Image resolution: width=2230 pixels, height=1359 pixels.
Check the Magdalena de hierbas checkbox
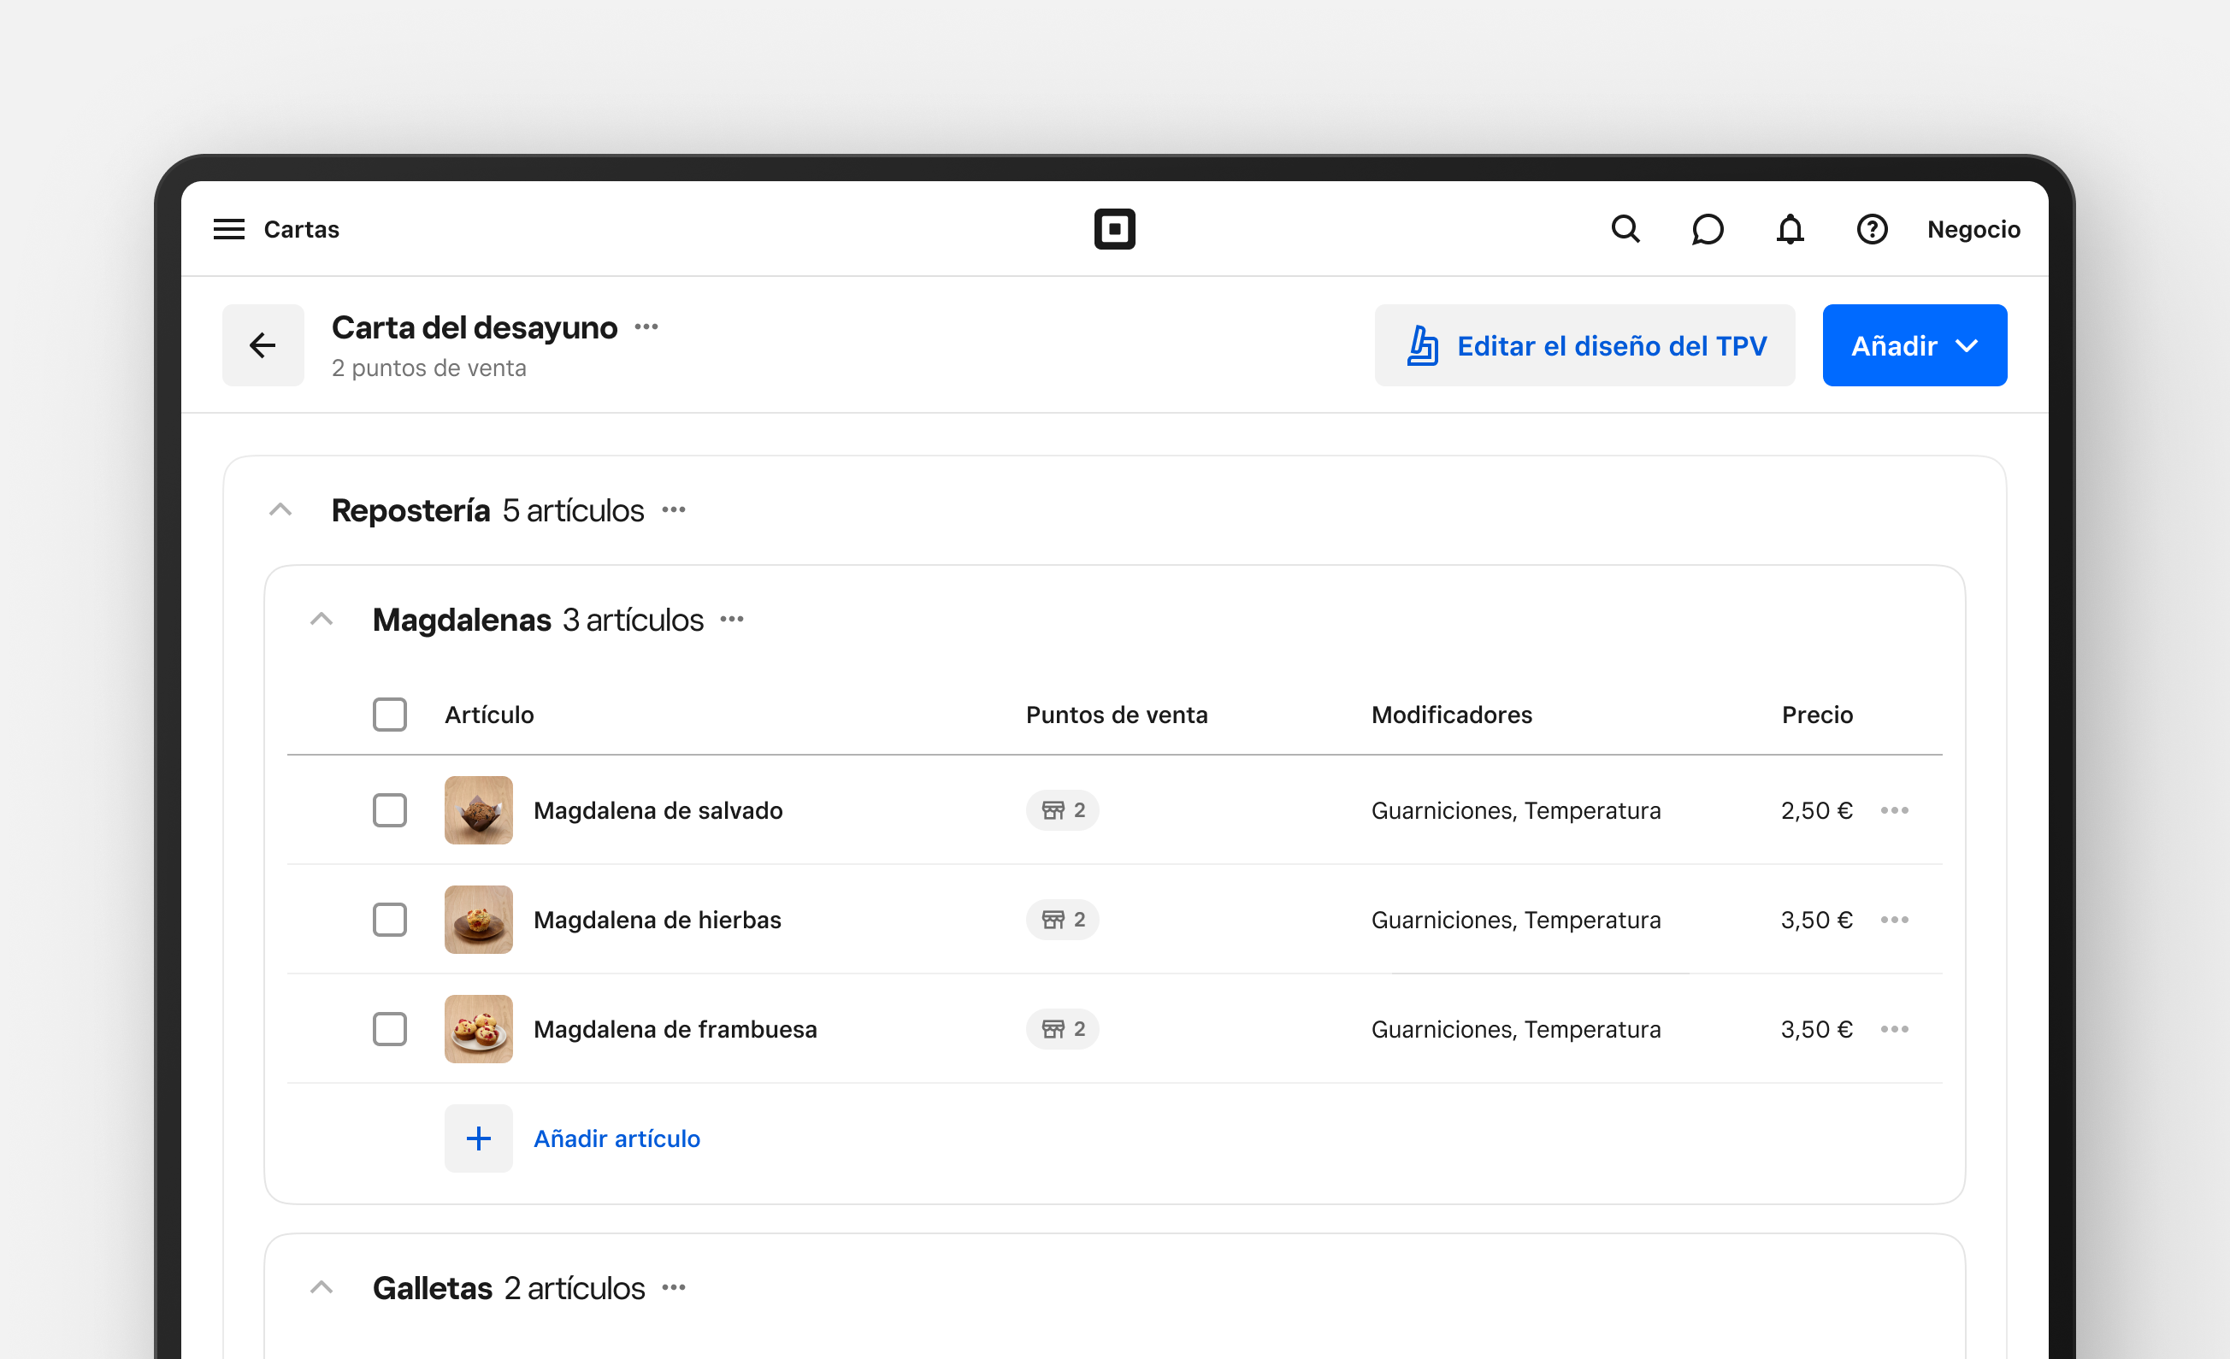pos(390,921)
